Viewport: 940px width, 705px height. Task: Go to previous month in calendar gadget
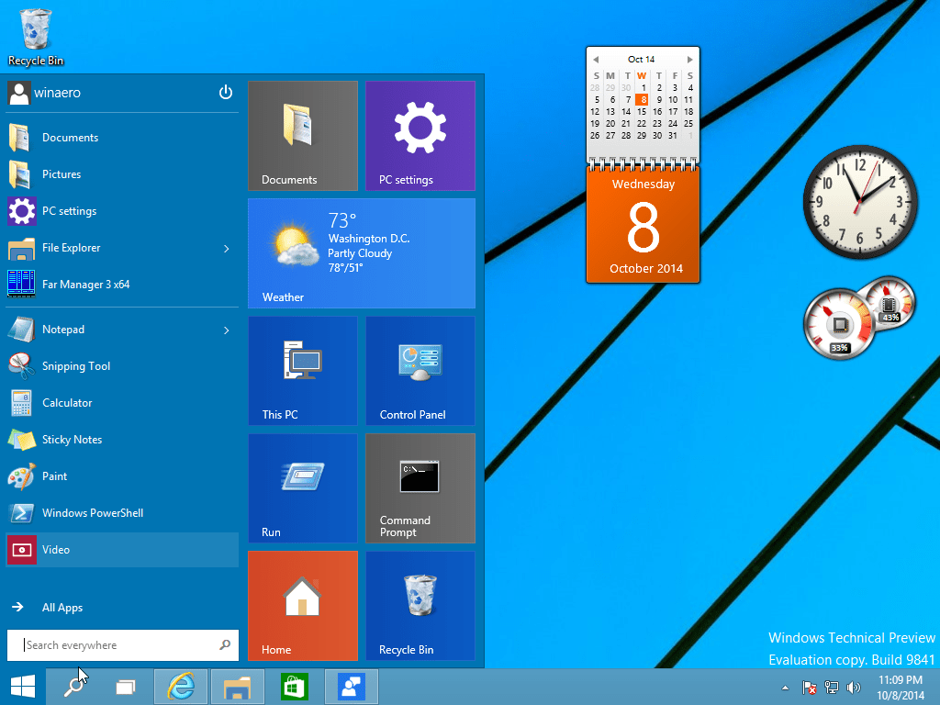coord(596,60)
